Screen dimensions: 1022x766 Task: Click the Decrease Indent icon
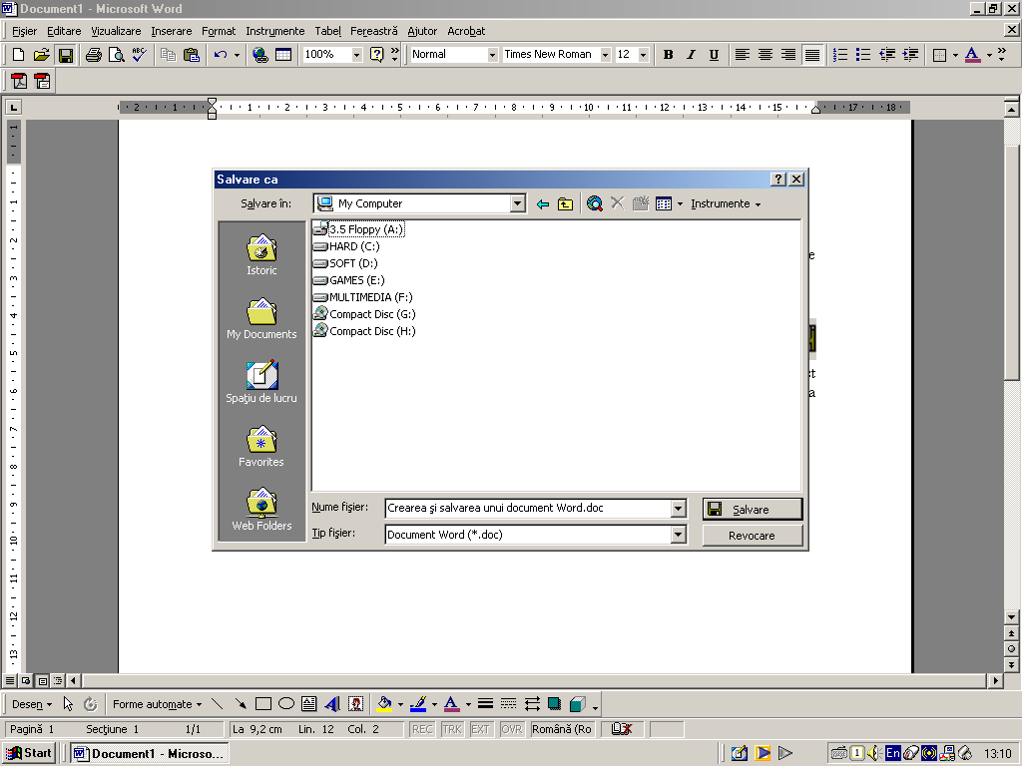tap(887, 55)
